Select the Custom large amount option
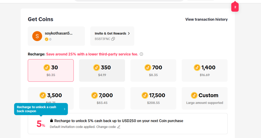 pos(204,98)
